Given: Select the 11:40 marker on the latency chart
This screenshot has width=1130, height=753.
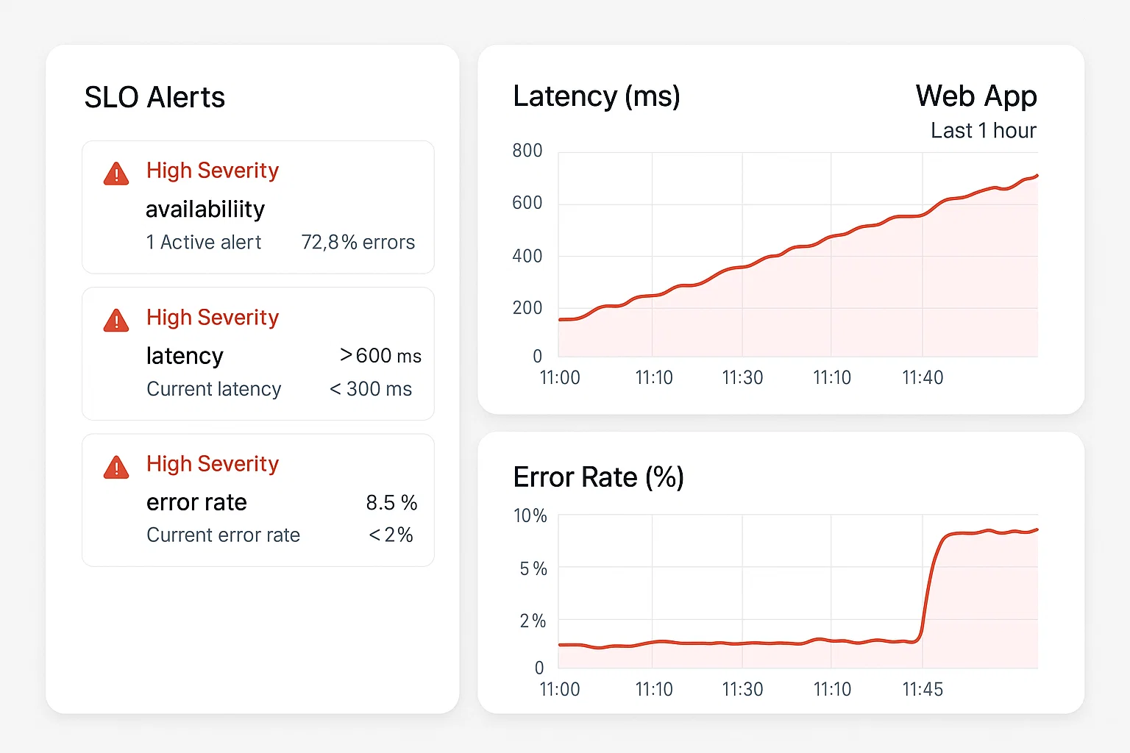Looking at the screenshot, I should [923, 378].
